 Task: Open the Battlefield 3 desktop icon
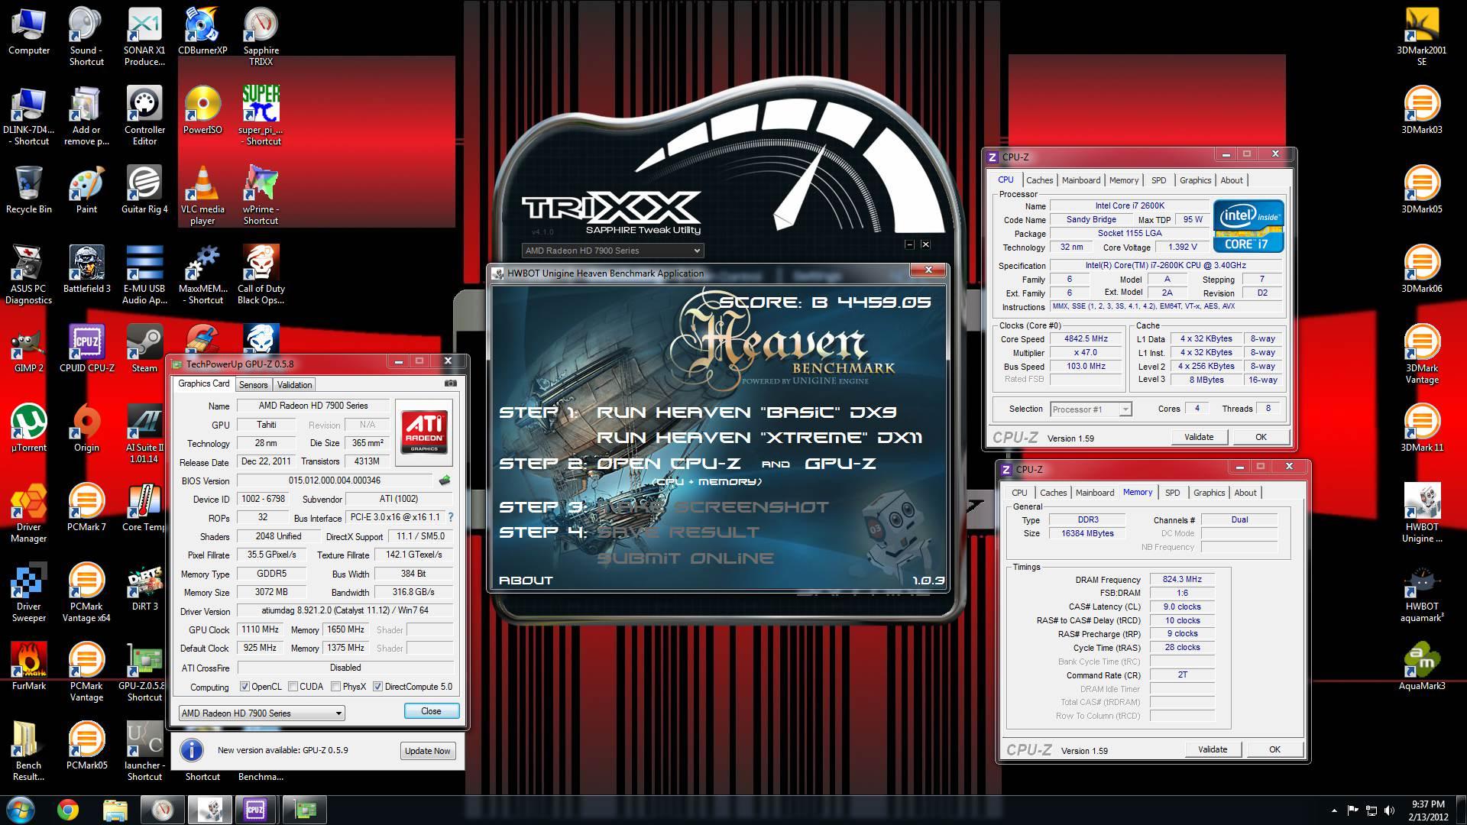[86, 270]
